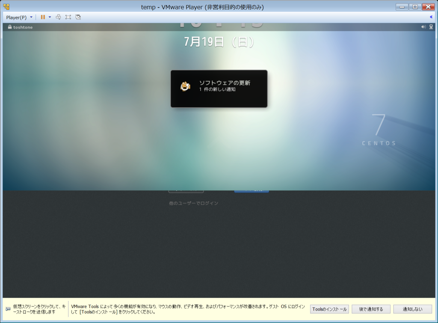Click the 7月19日(日) date text
Screen dimensions: 438x323
[x=219, y=42]
